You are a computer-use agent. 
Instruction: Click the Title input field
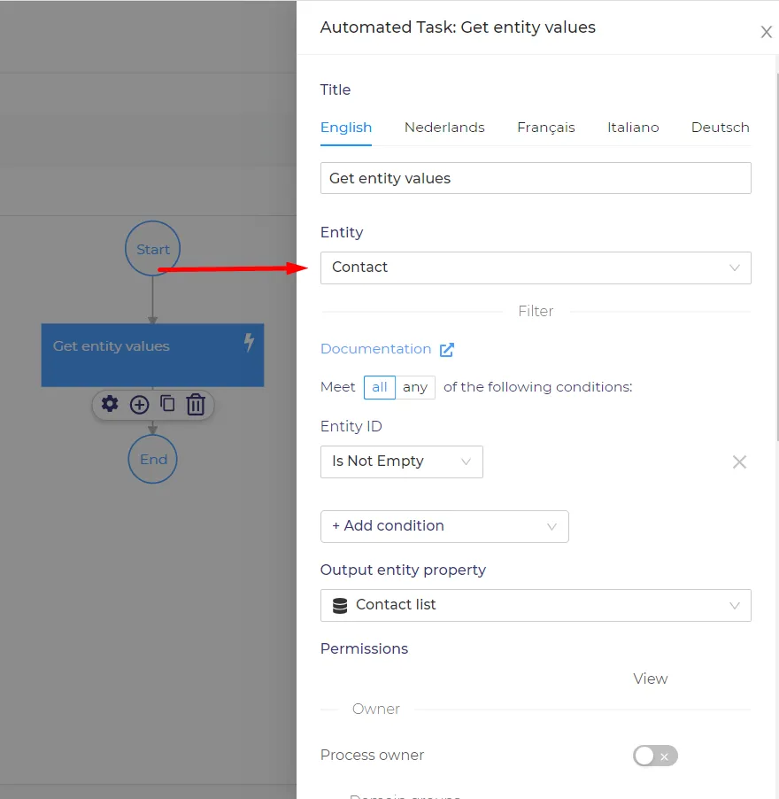[536, 178]
